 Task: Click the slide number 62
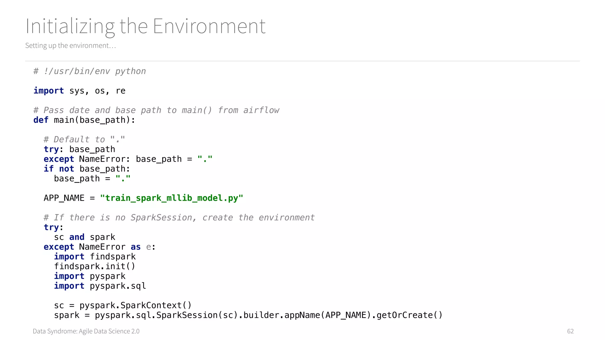pos(570,331)
